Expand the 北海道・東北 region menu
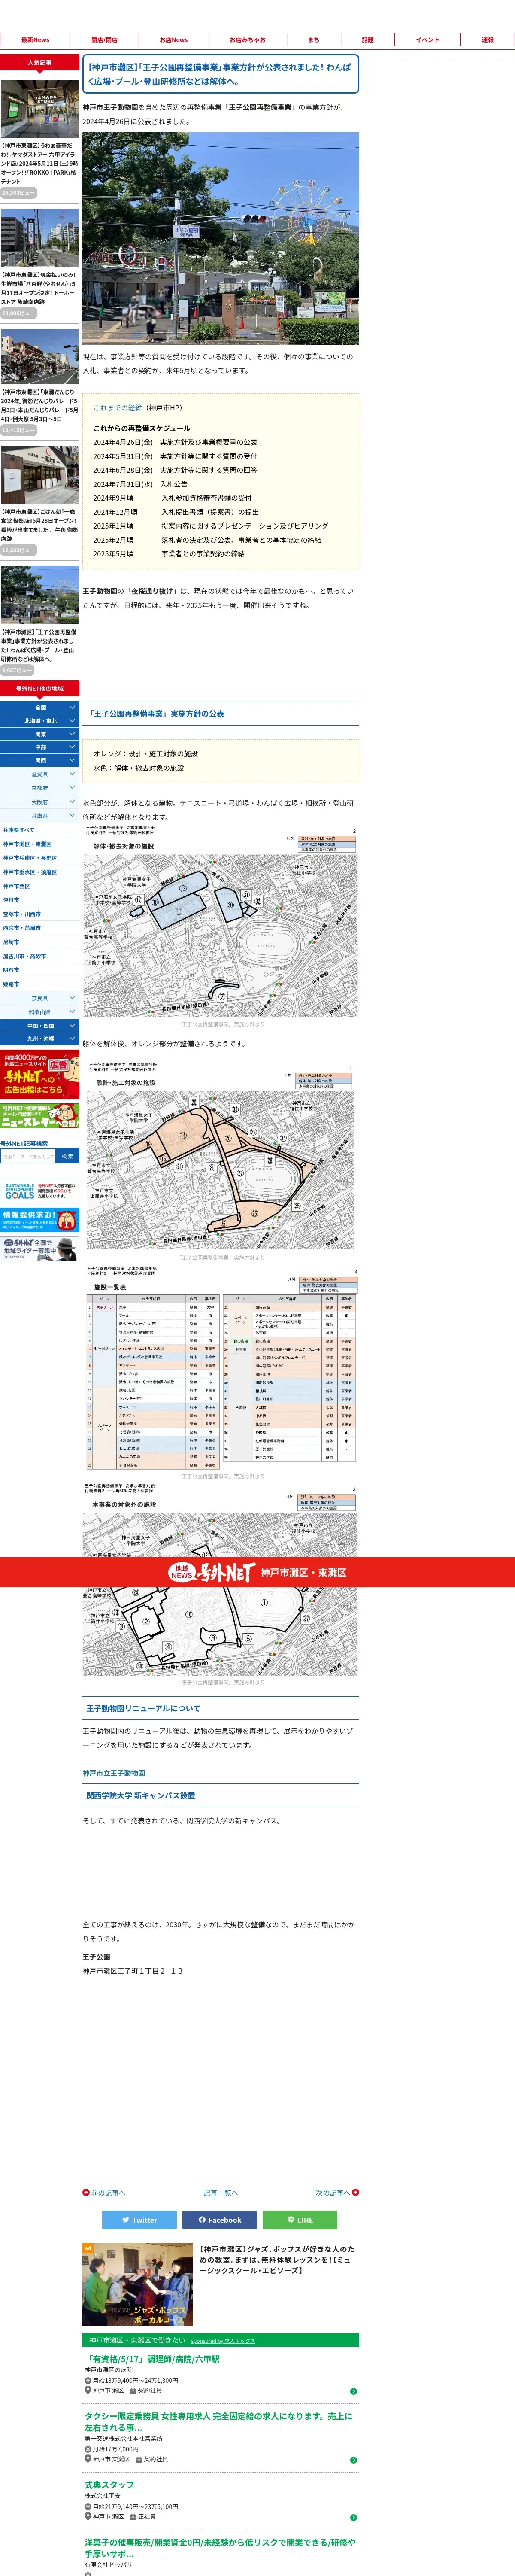The height and width of the screenshot is (2576, 515). 40,721
